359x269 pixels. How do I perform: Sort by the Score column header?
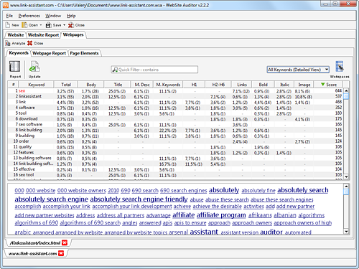328,85
